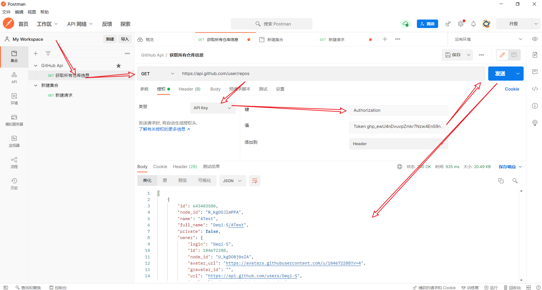Open the network globe icon in response
This screenshot has height=290, width=542.
click(x=399, y=167)
